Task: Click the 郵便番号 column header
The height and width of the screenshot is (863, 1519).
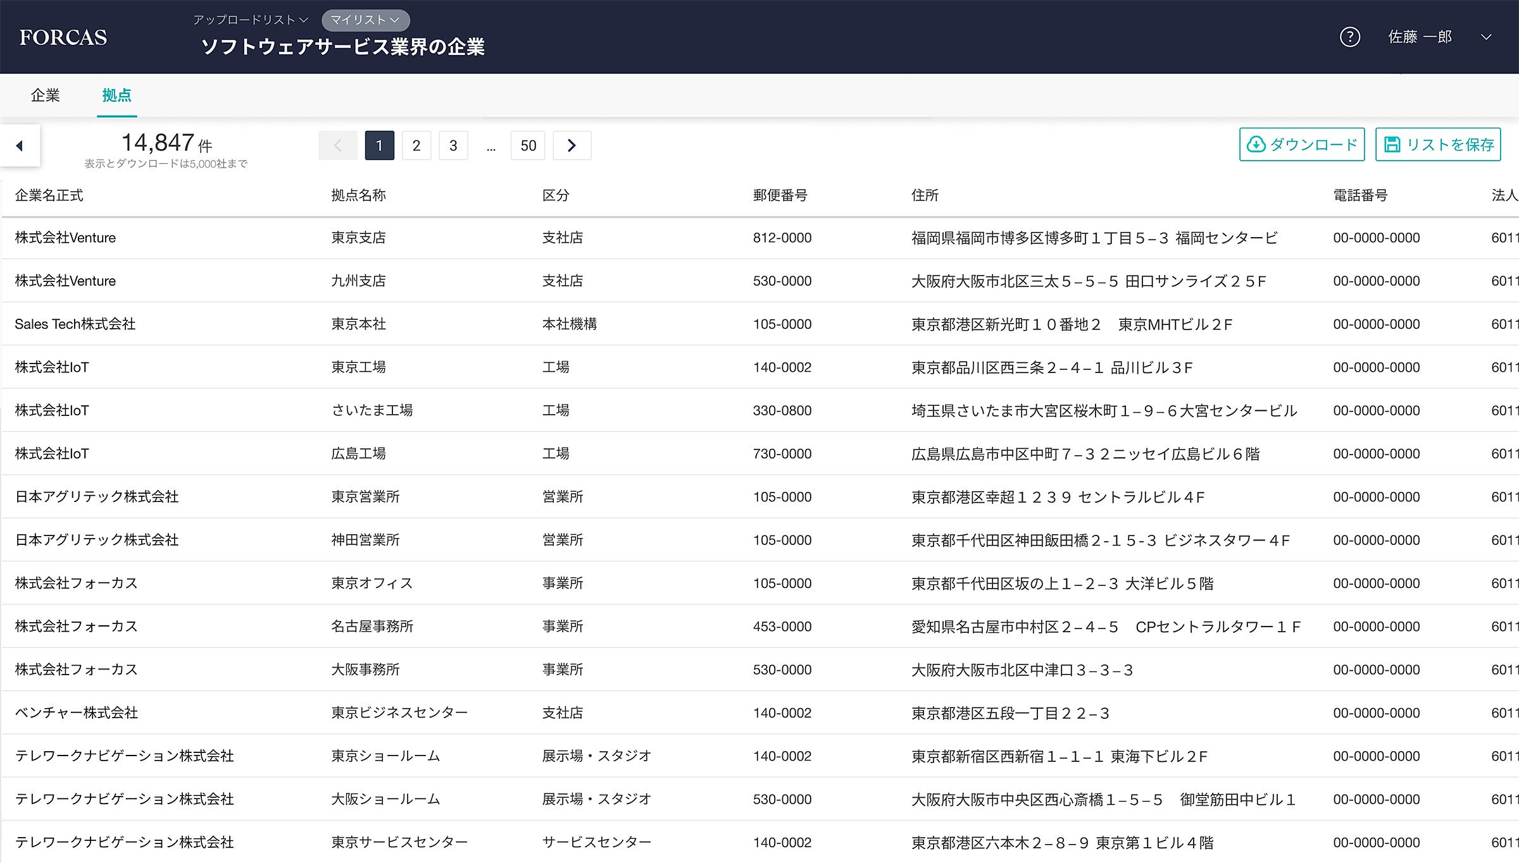Action: [780, 195]
